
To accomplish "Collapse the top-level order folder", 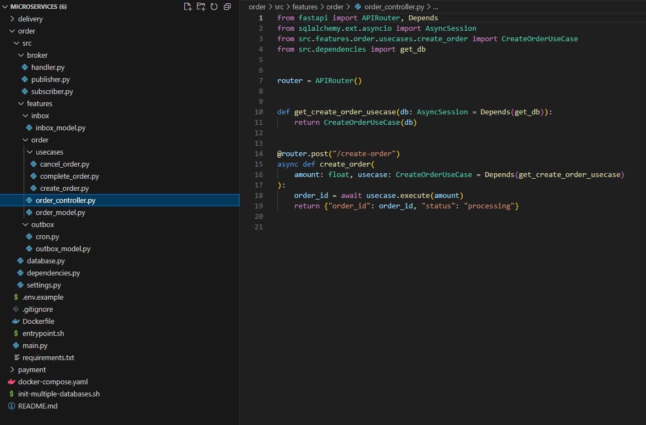I will (12, 31).
